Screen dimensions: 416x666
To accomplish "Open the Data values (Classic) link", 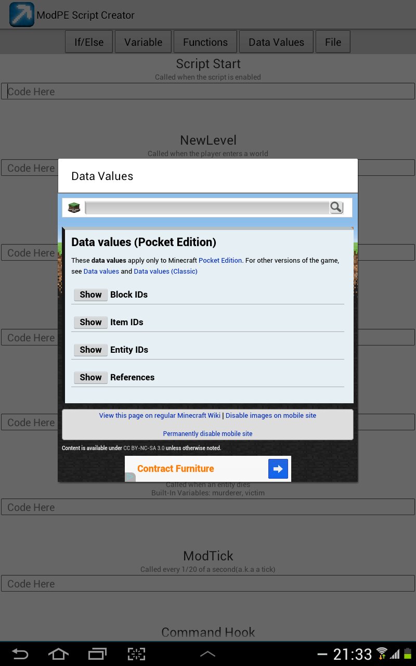I will coord(165,271).
